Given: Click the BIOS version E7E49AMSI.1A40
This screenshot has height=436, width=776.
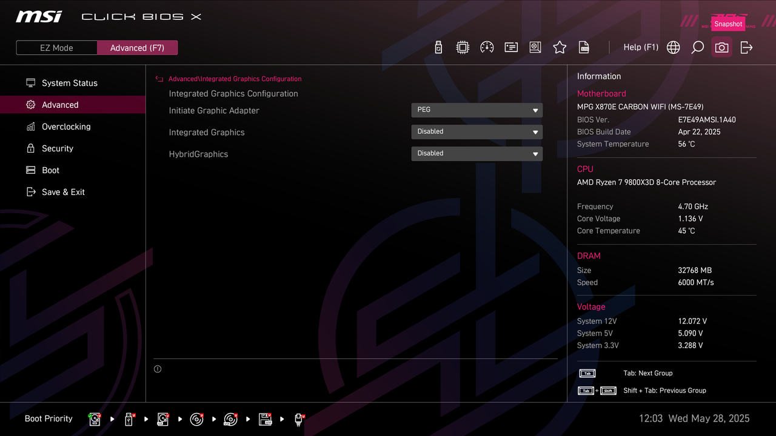Looking at the screenshot, I should click(x=707, y=120).
